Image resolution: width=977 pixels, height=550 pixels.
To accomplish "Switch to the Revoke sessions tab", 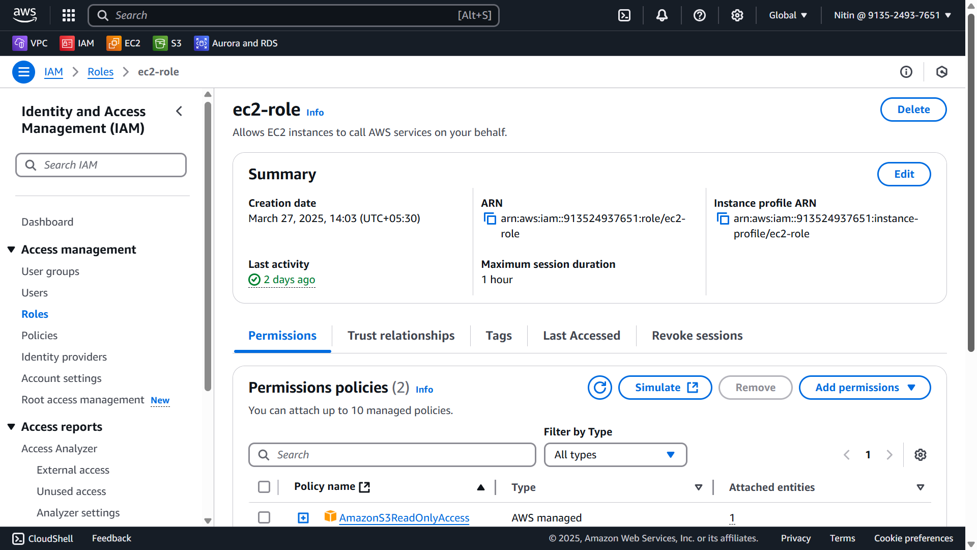I will tap(697, 336).
